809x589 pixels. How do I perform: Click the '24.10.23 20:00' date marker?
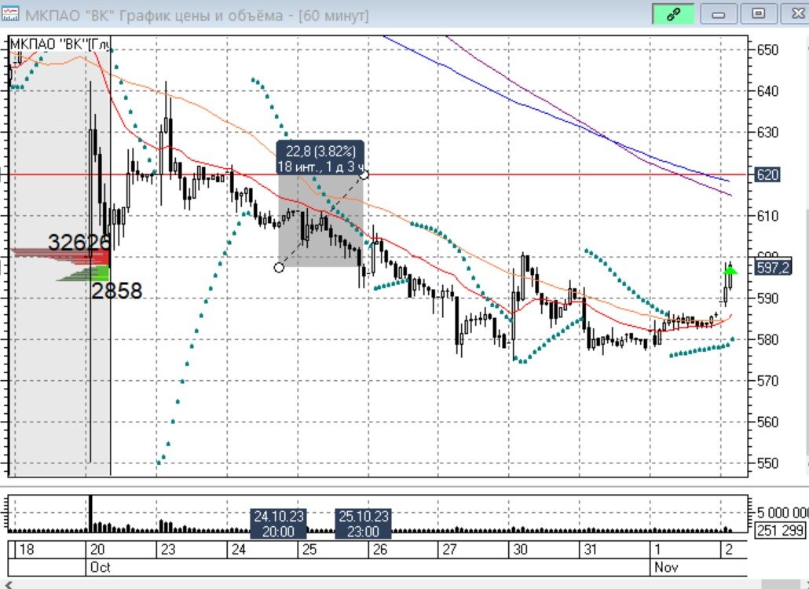pos(279,524)
